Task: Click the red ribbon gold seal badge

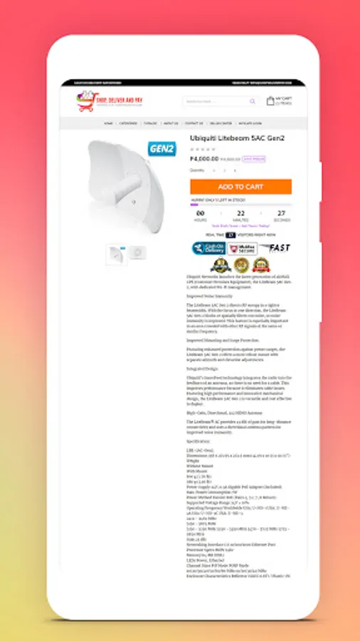Action: 261,266
